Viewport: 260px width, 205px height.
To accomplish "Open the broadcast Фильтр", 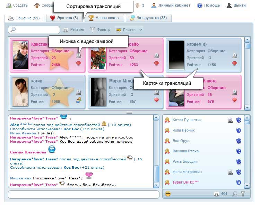I will (100, 30).
